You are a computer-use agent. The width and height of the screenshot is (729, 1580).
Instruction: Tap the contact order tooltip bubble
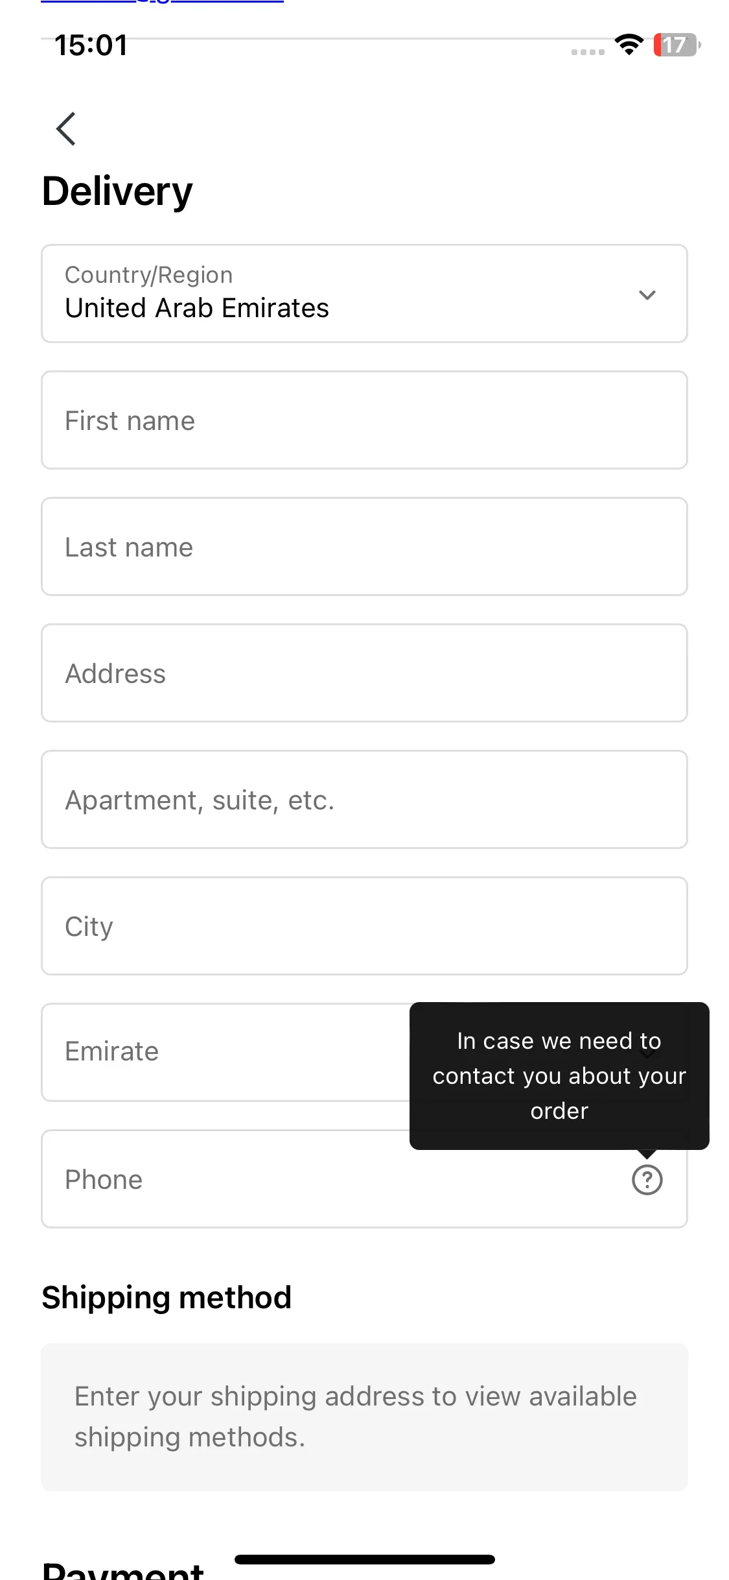(x=559, y=1076)
